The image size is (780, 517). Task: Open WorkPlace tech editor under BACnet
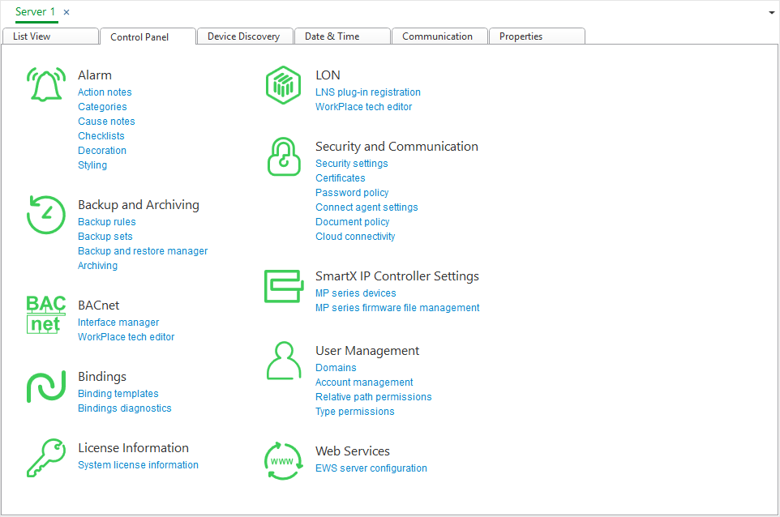point(126,336)
